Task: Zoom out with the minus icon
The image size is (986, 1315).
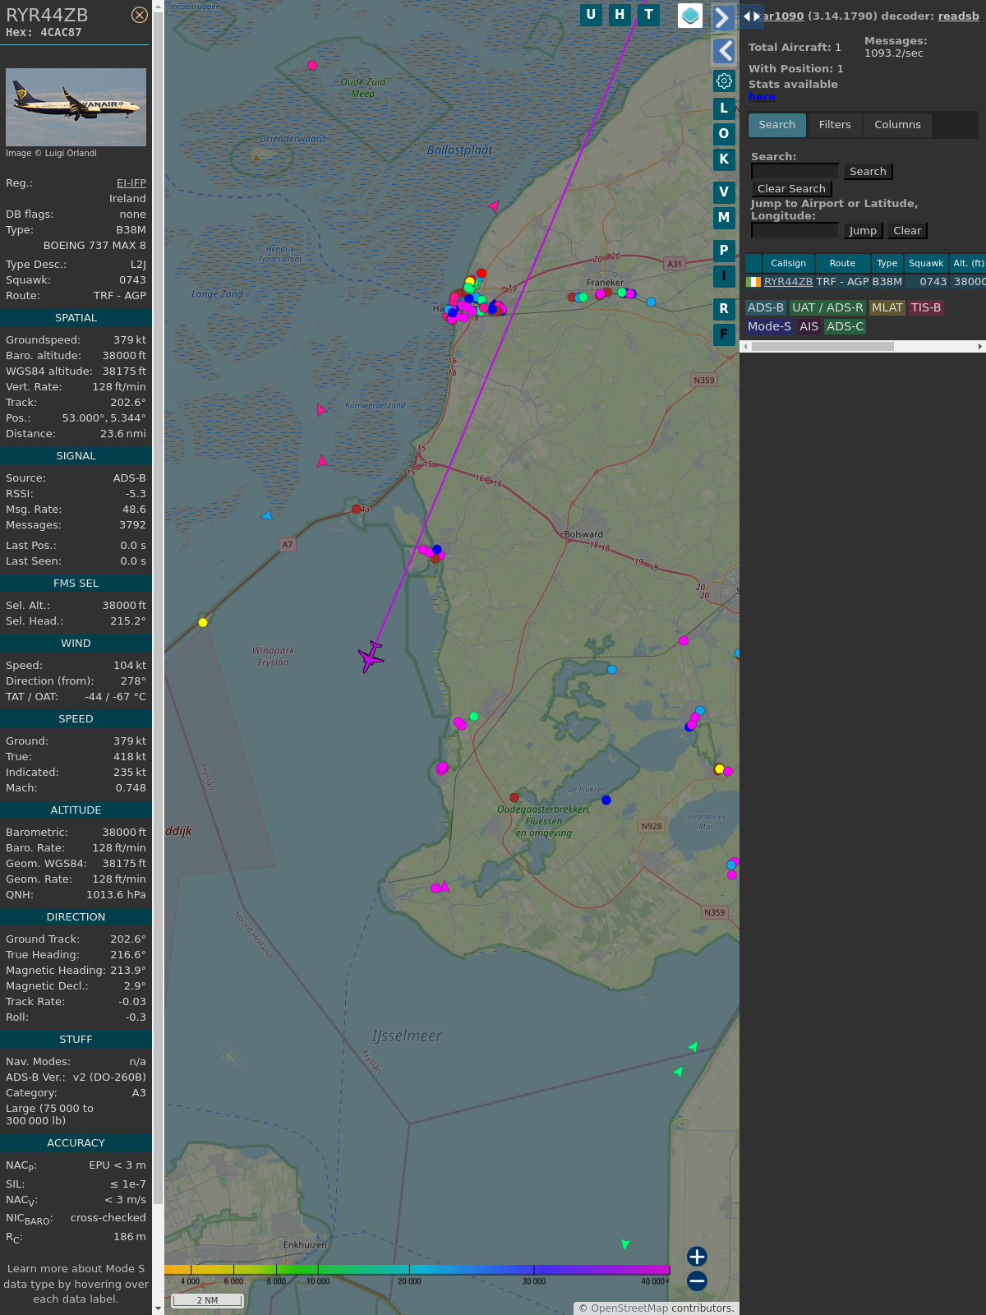Action: click(x=697, y=1280)
